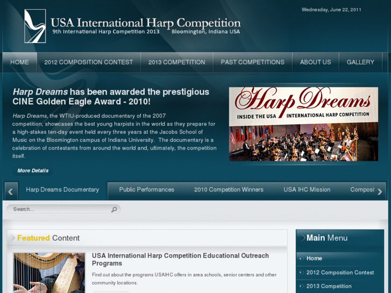
Task: Open 2013 COMPETITION navigation item
Action: (177, 62)
